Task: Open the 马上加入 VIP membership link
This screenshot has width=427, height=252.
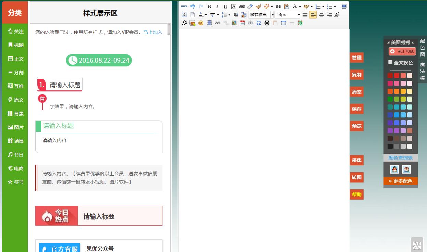Action: (x=153, y=32)
